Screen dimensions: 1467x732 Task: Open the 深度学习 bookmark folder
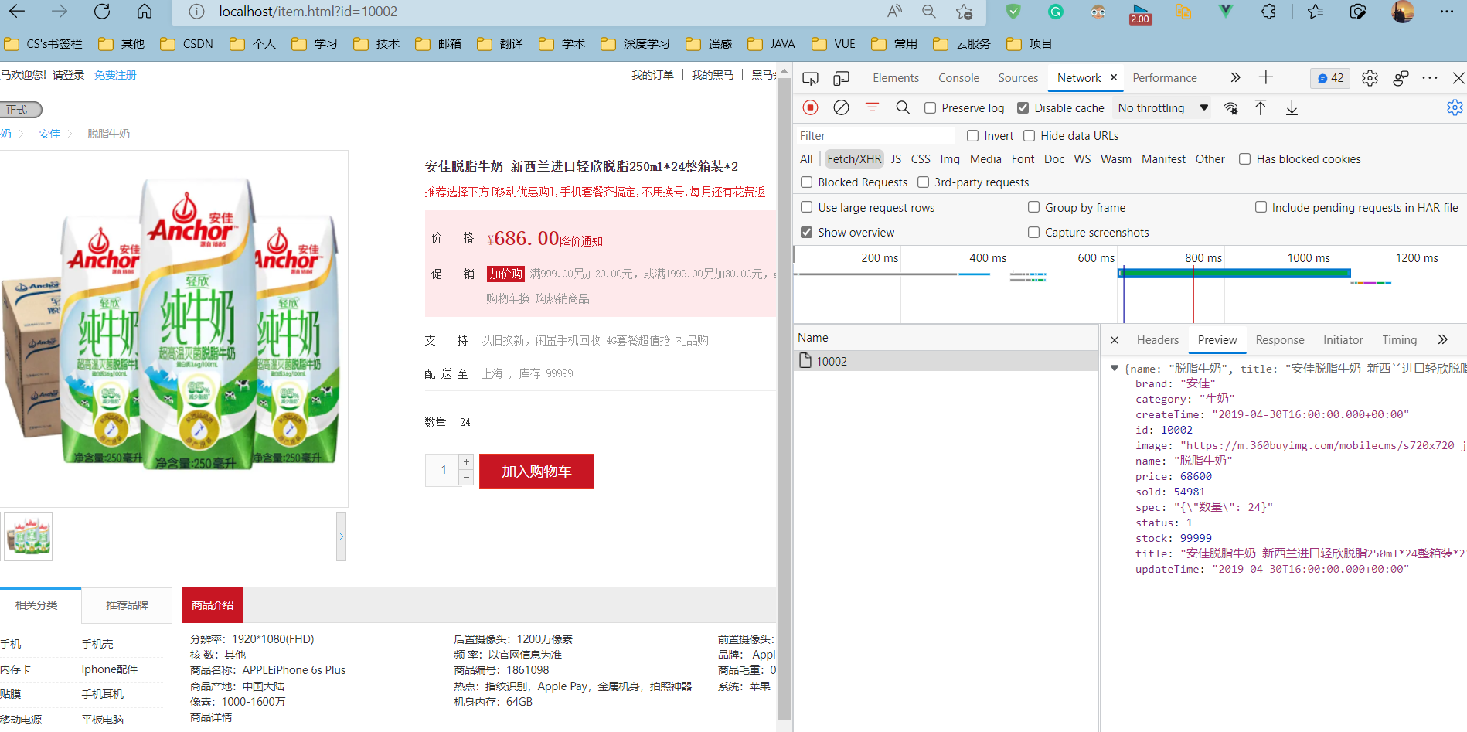tap(635, 44)
